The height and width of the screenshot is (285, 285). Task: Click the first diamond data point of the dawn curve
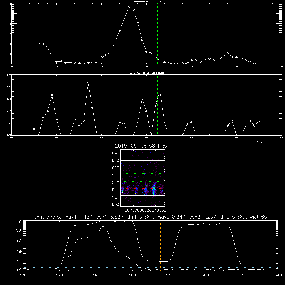(34, 38)
